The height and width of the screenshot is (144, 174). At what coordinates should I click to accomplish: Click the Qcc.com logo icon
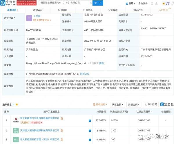pos(3,3)
